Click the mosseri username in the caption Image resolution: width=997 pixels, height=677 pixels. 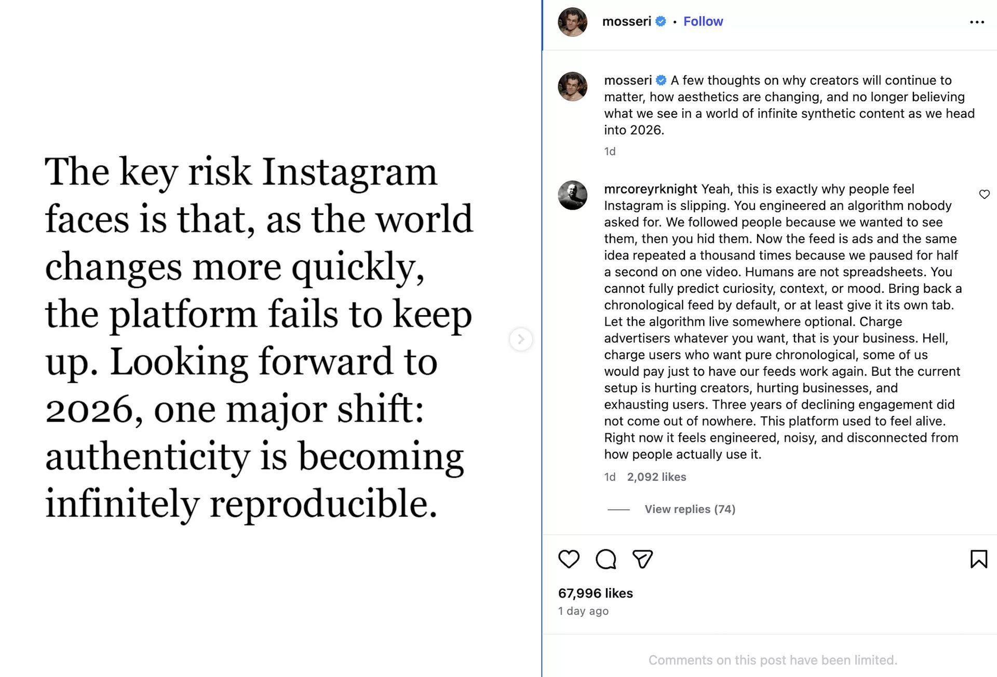[x=627, y=80]
